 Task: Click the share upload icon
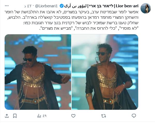click(7, 116)
